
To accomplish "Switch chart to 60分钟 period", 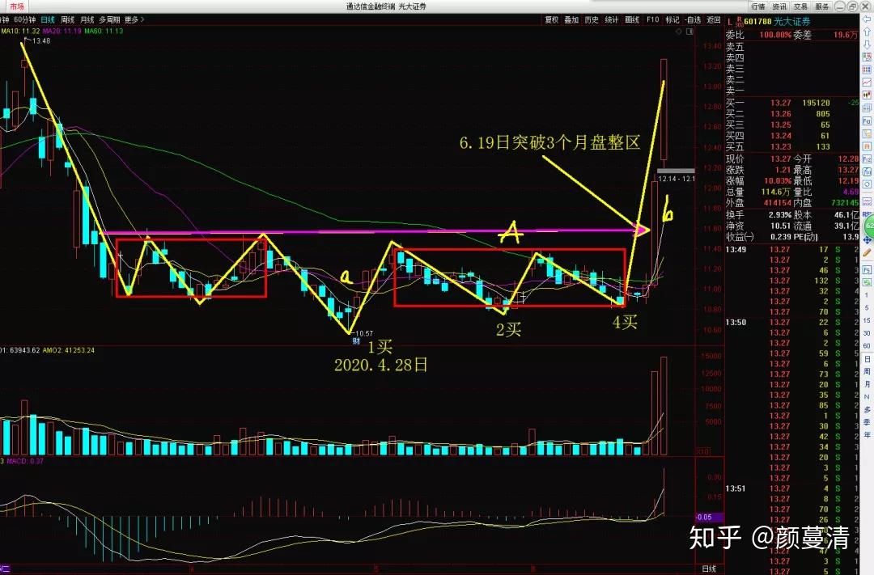I will pyautogui.click(x=24, y=20).
